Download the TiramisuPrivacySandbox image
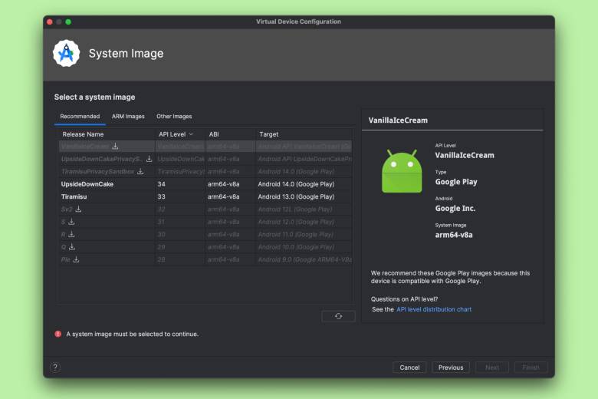This screenshot has height=399, width=598. point(140,171)
